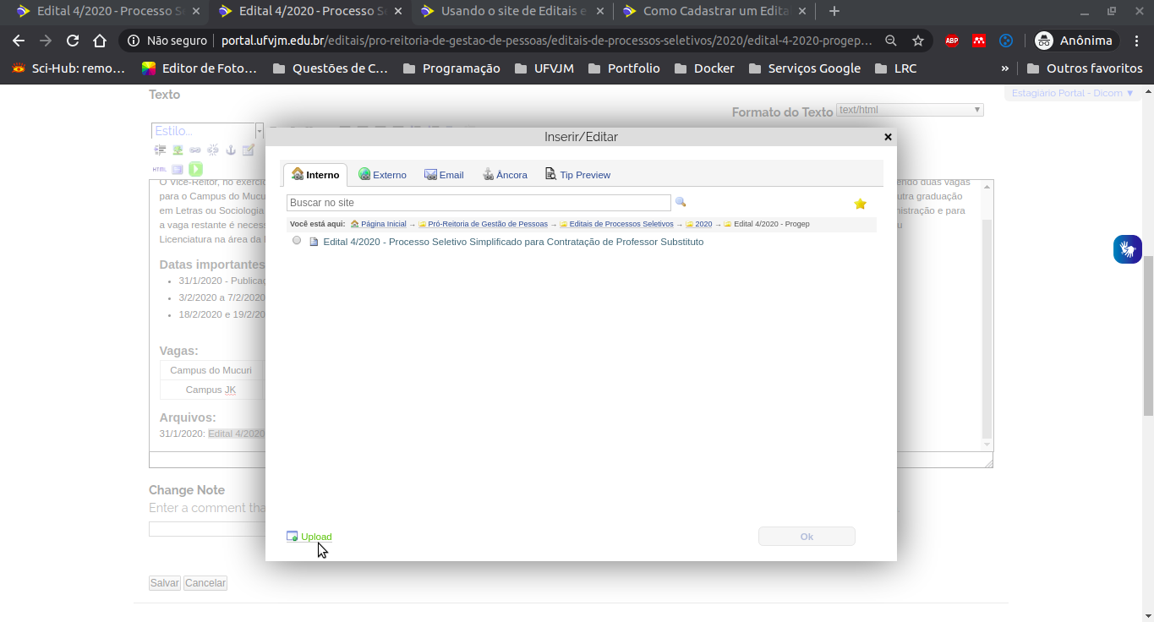The image size is (1154, 622).
Task: Select the Edital 4/2020 radio button
Action: click(297, 241)
